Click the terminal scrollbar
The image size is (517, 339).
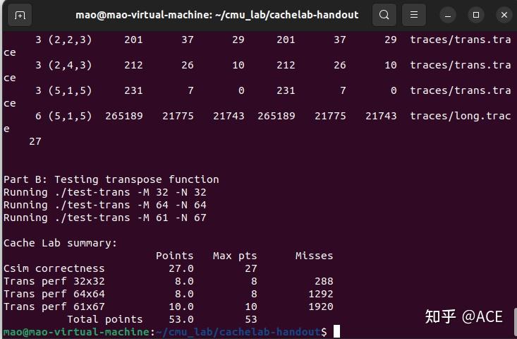tap(516, 323)
